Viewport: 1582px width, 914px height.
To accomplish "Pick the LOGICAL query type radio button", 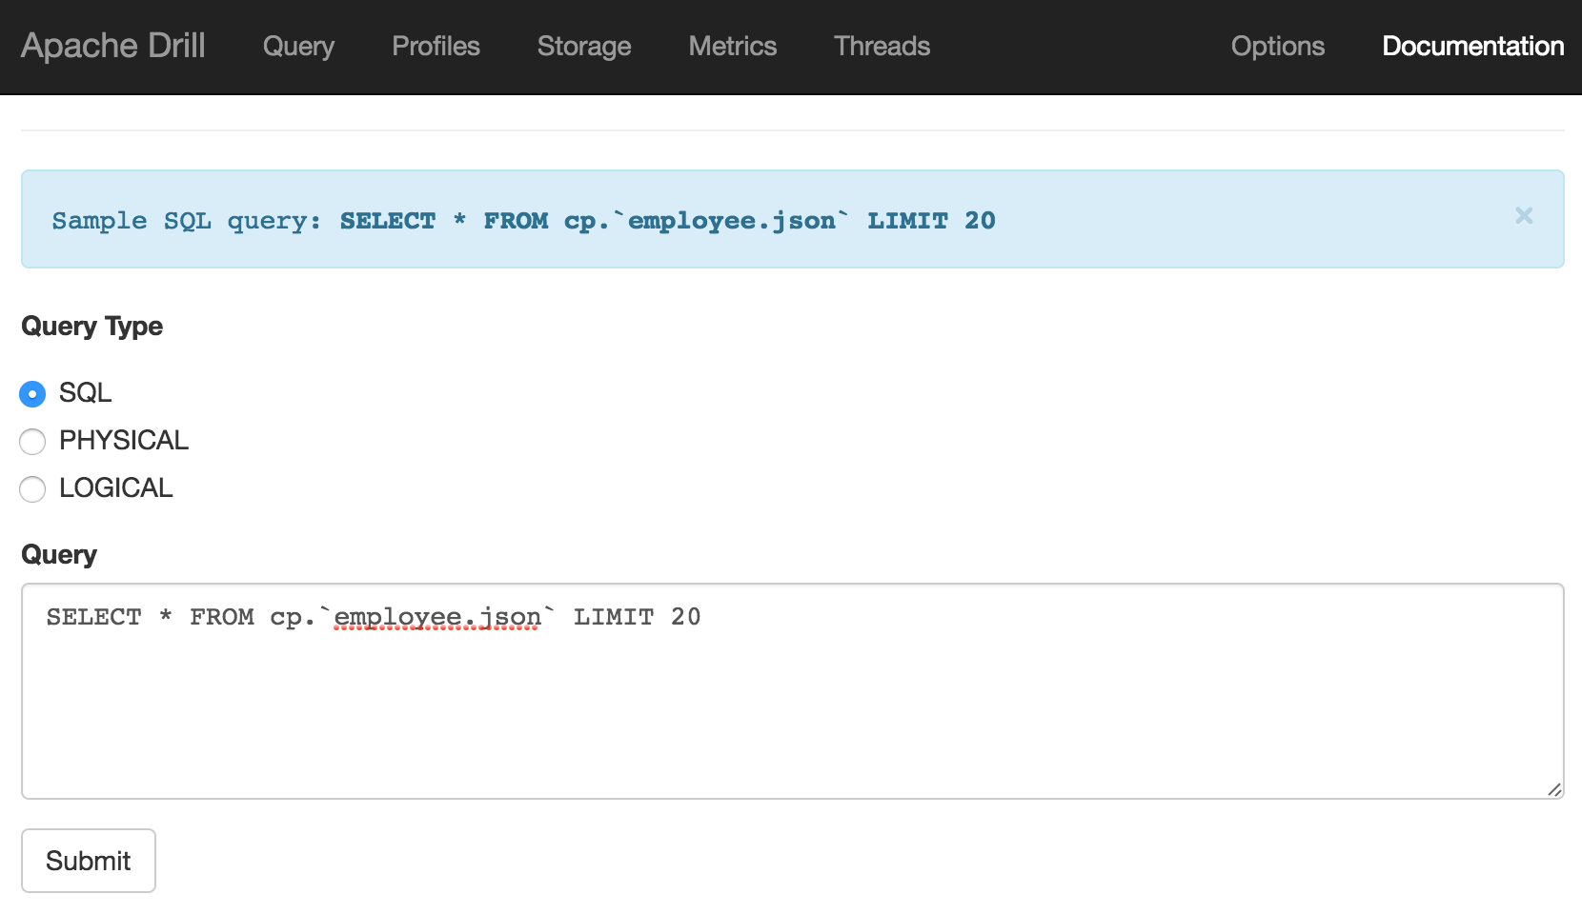I will 32,488.
